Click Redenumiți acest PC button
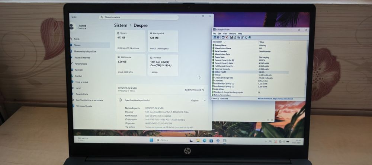Screen dimensions: 372x165 pyautogui.click(x=195, y=90)
